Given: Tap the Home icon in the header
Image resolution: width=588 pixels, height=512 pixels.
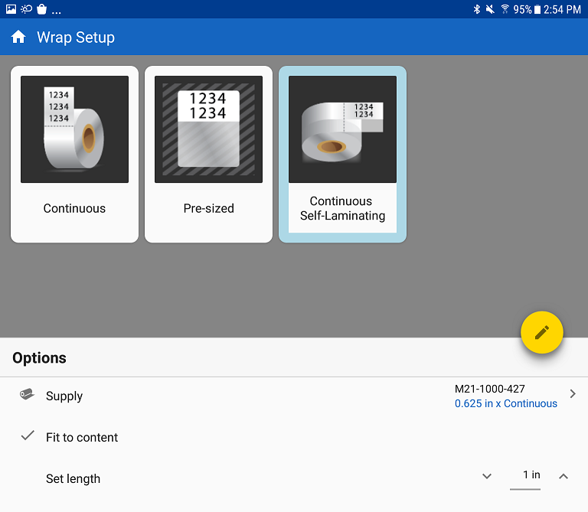Looking at the screenshot, I should pos(18,37).
